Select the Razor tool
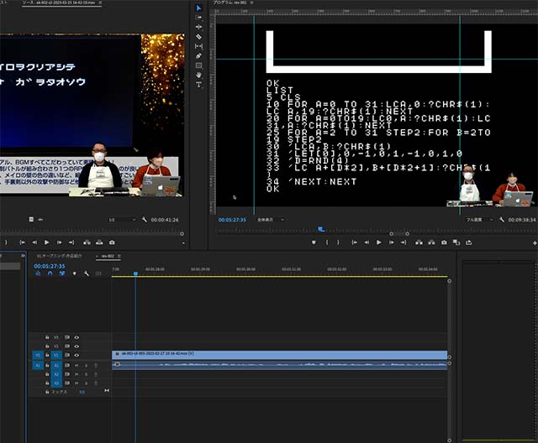Image resolution: width=538 pixels, height=443 pixels. [199, 36]
